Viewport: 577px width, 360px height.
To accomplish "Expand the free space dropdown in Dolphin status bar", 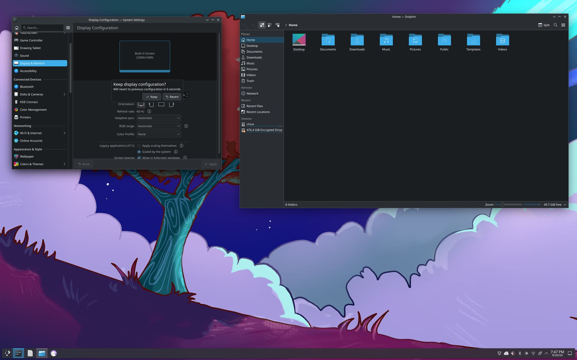I will coord(565,205).
